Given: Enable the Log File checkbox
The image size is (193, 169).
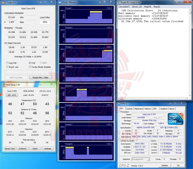Looking at the screenshot, I should (8, 63).
